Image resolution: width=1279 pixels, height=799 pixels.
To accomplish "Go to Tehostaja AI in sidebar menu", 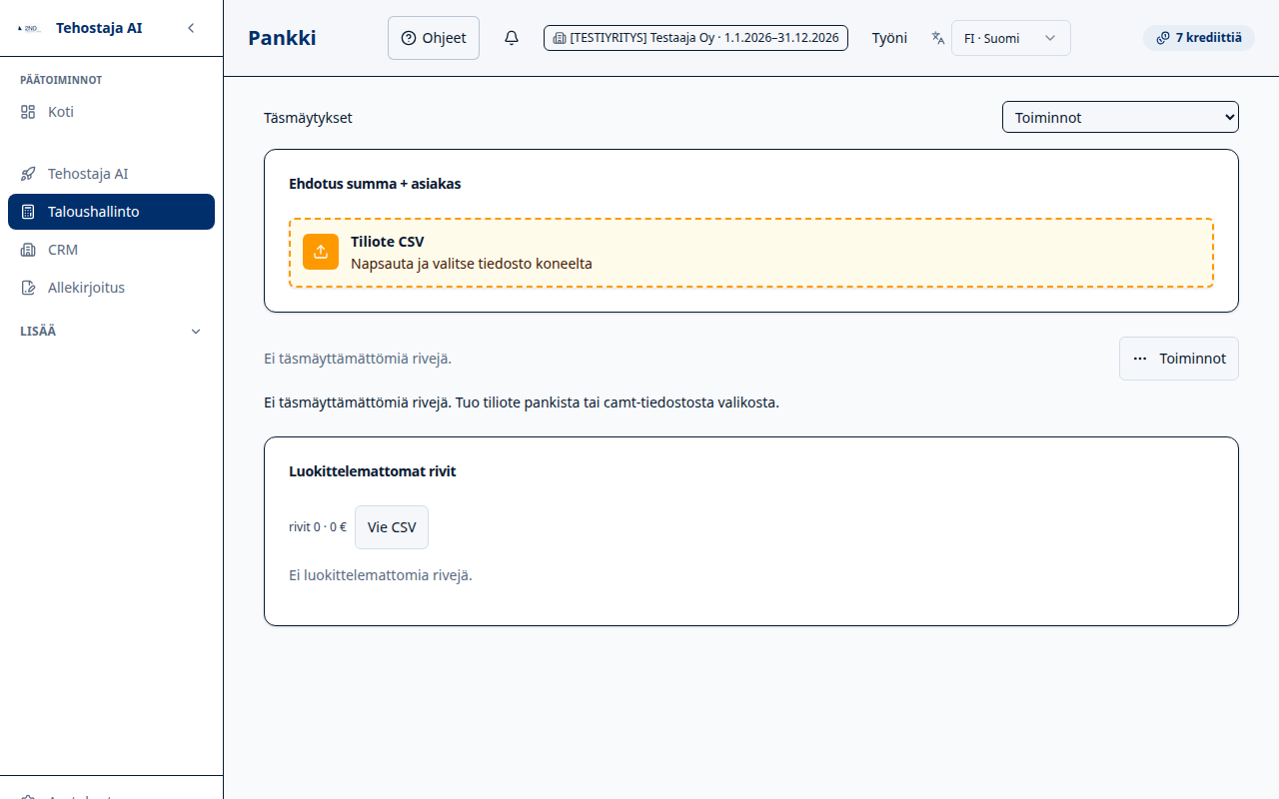I will tap(111, 174).
